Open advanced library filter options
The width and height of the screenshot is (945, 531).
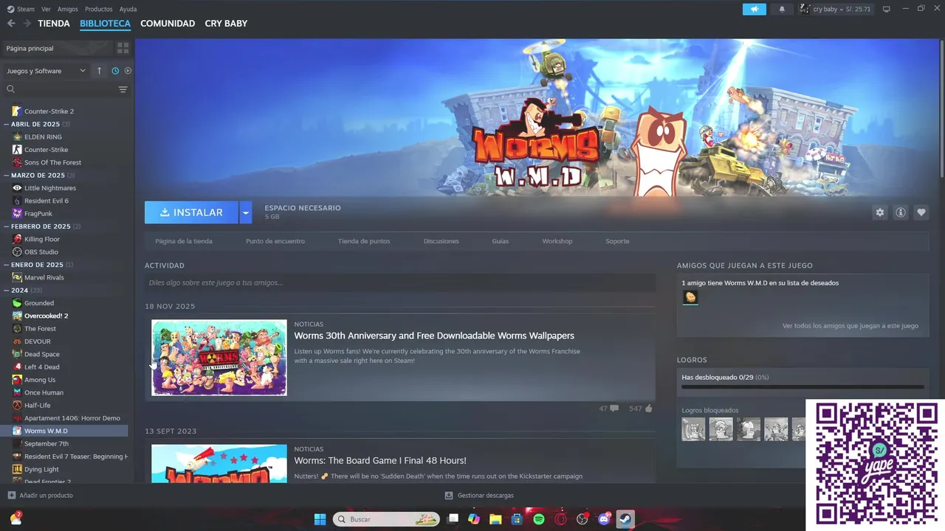pyautogui.click(x=123, y=89)
